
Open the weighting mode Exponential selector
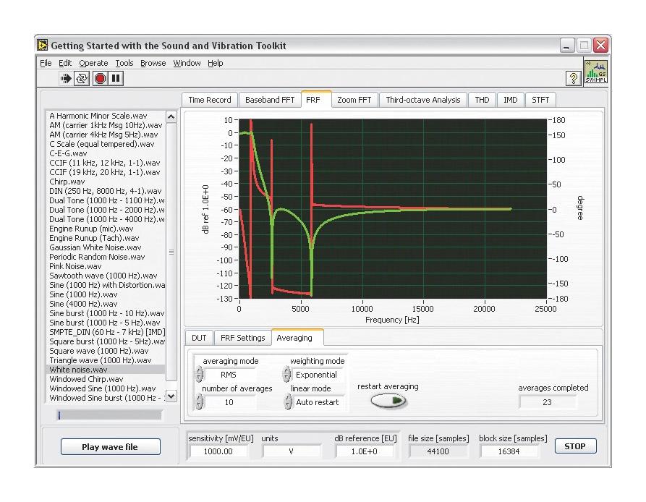(x=316, y=375)
